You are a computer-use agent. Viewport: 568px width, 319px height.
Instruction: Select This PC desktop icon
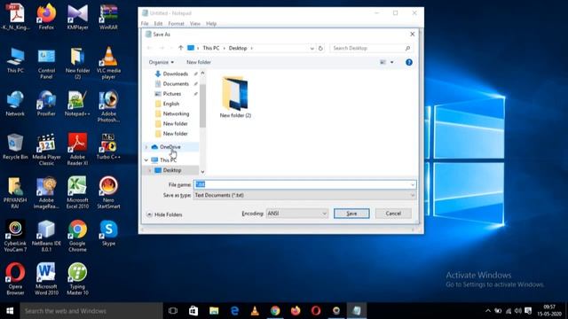pyautogui.click(x=15, y=60)
